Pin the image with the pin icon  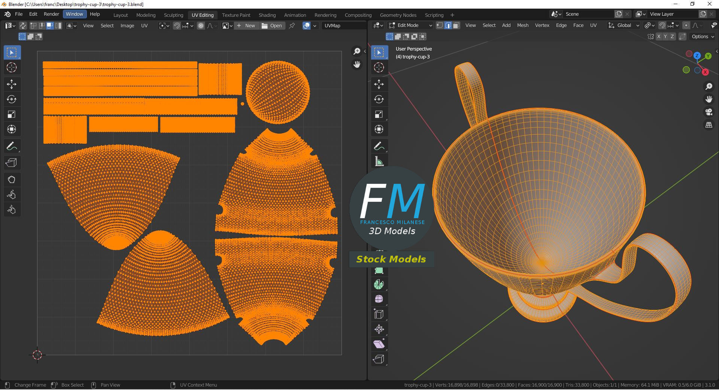click(x=292, y=25)
